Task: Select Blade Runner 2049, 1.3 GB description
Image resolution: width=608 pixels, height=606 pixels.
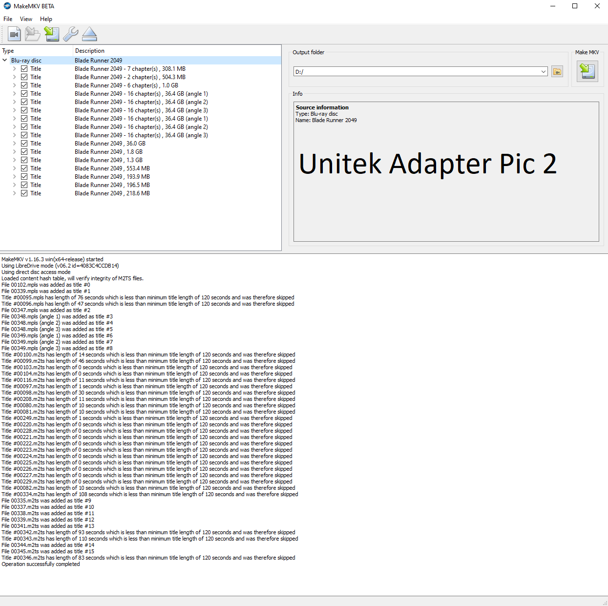Action: (108, 160)
